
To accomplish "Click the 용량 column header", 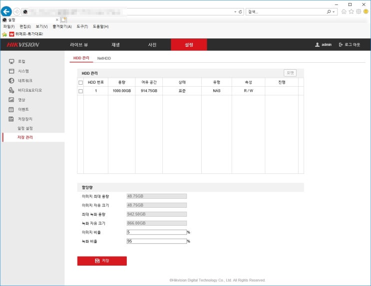I will click(122, 82).
